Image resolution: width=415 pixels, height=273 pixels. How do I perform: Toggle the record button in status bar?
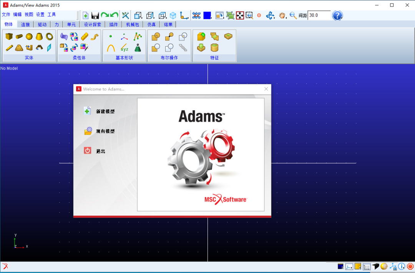click(x=410, y=266)
